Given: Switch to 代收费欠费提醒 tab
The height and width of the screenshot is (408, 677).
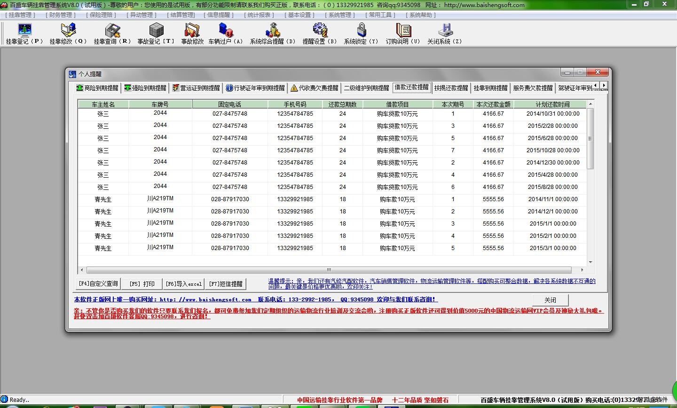Looking at the screenshot, I should click(x=315, y=88).
